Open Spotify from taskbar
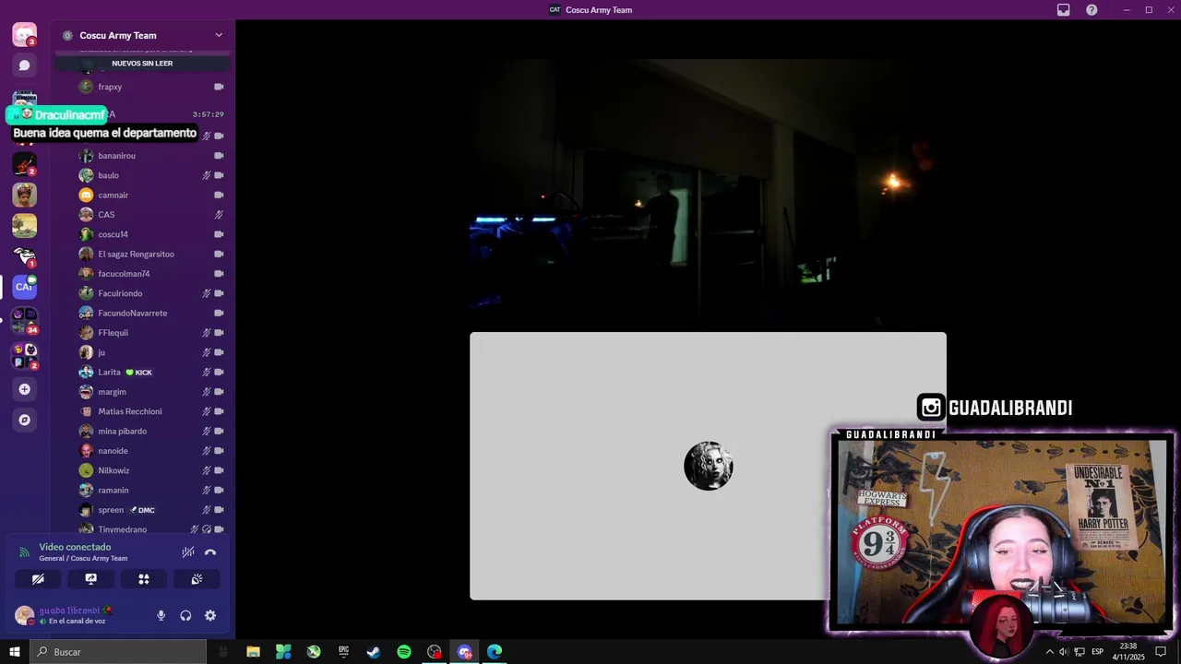The width and height of the screenshot is (1181, 664). coord(404,652)
